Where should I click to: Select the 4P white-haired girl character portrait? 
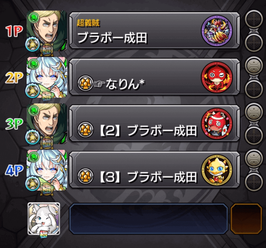point(47,170)
